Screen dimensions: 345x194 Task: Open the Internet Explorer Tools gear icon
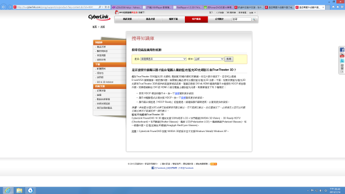342,7
